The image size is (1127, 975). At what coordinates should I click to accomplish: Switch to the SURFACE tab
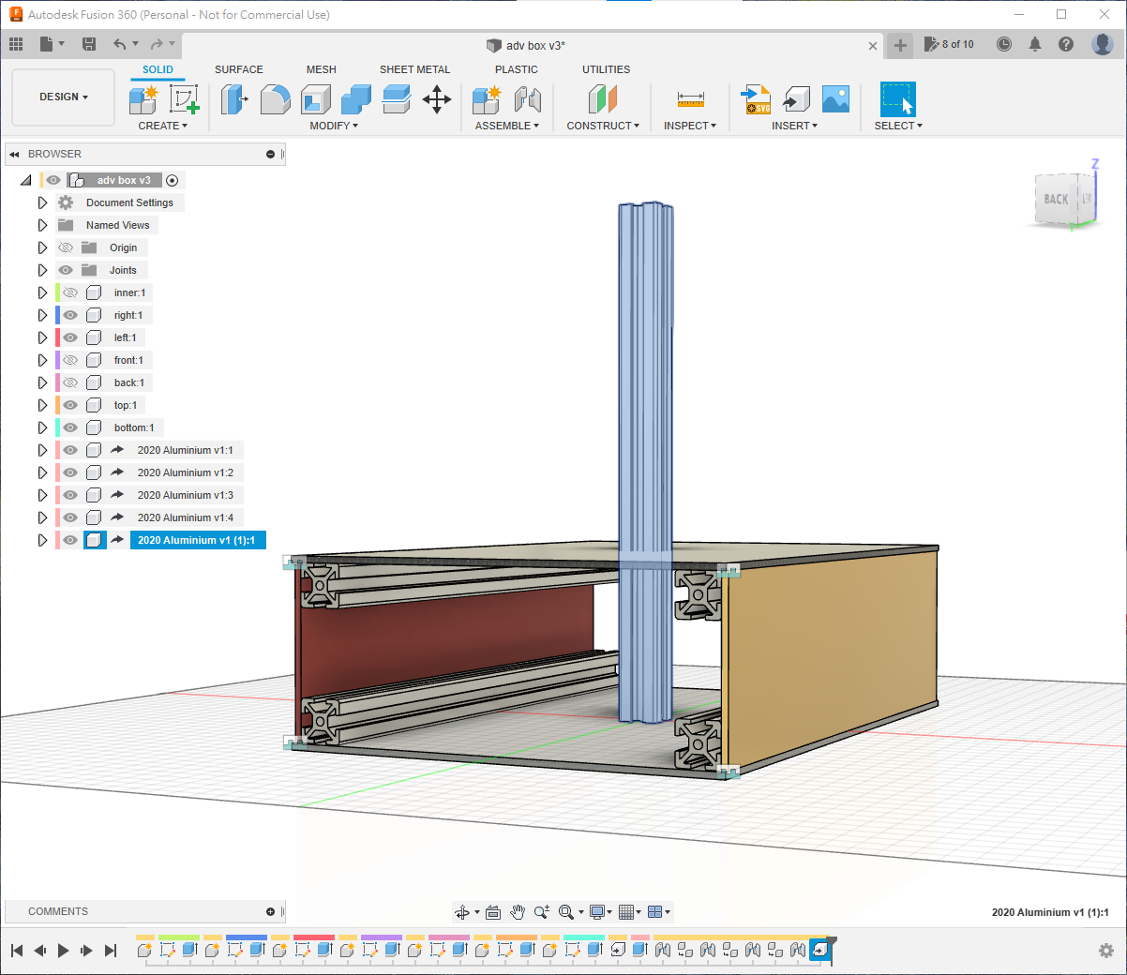point(238,69)
